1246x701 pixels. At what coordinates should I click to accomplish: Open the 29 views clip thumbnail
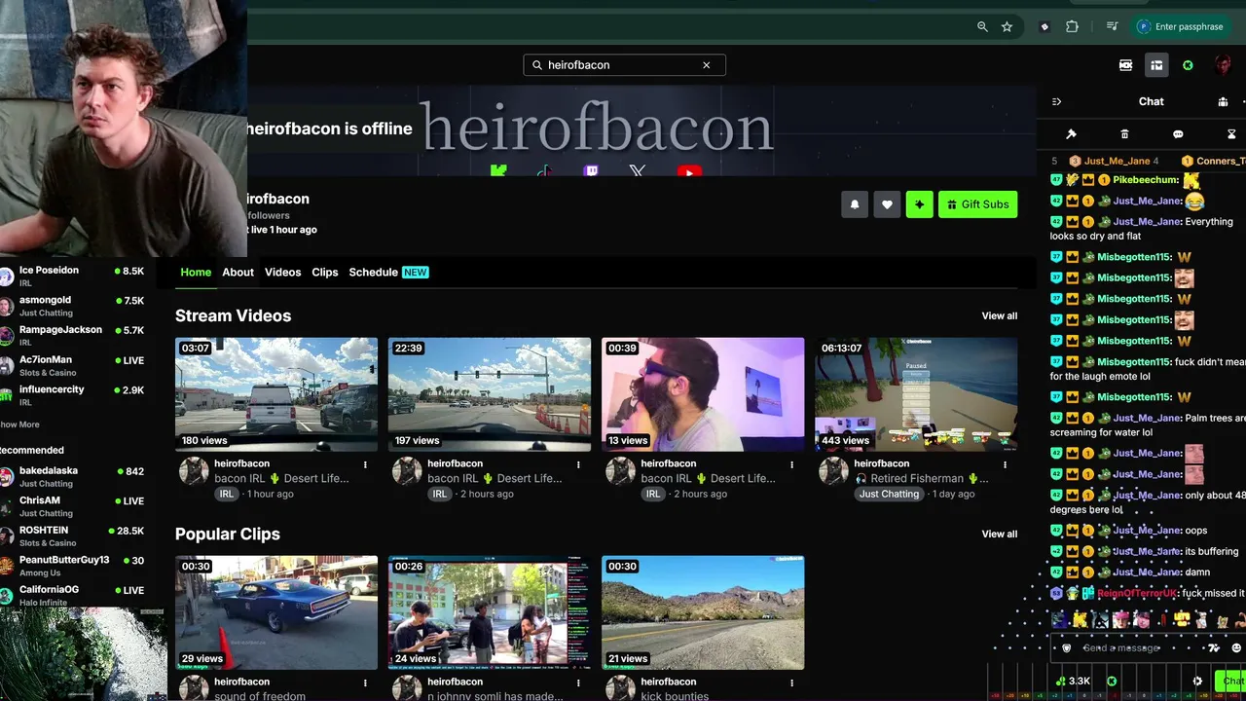pos(276,612)
